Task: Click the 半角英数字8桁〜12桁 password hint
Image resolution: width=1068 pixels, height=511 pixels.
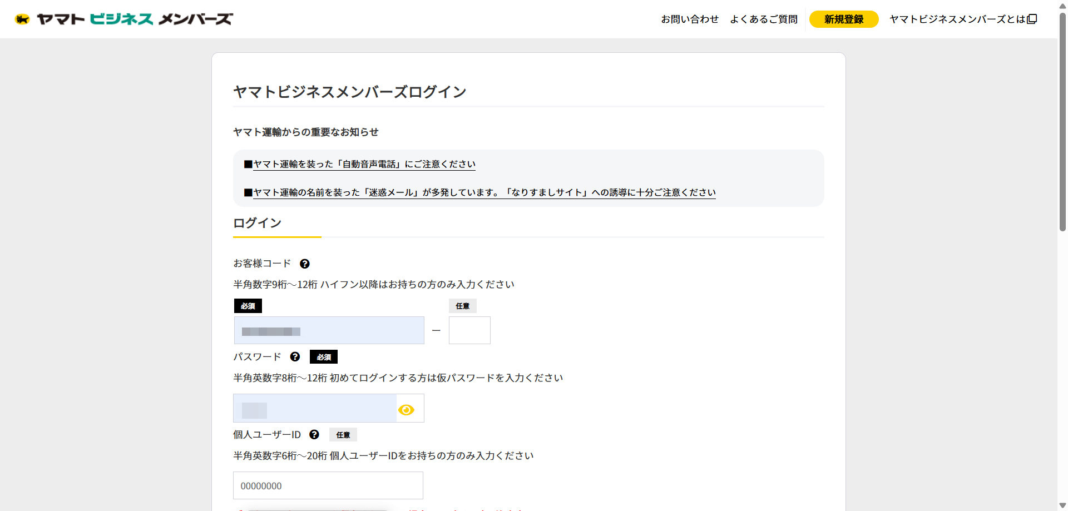Action: [398, 378]
